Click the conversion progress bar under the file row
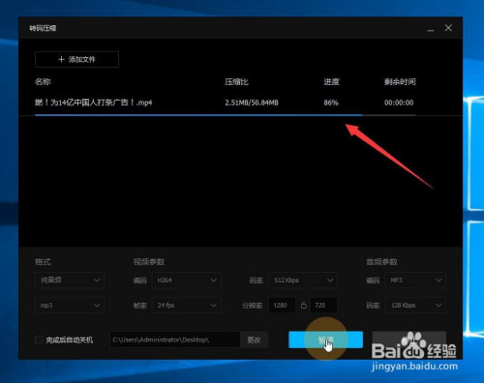484x383 pixels. [x=225, y=115]
